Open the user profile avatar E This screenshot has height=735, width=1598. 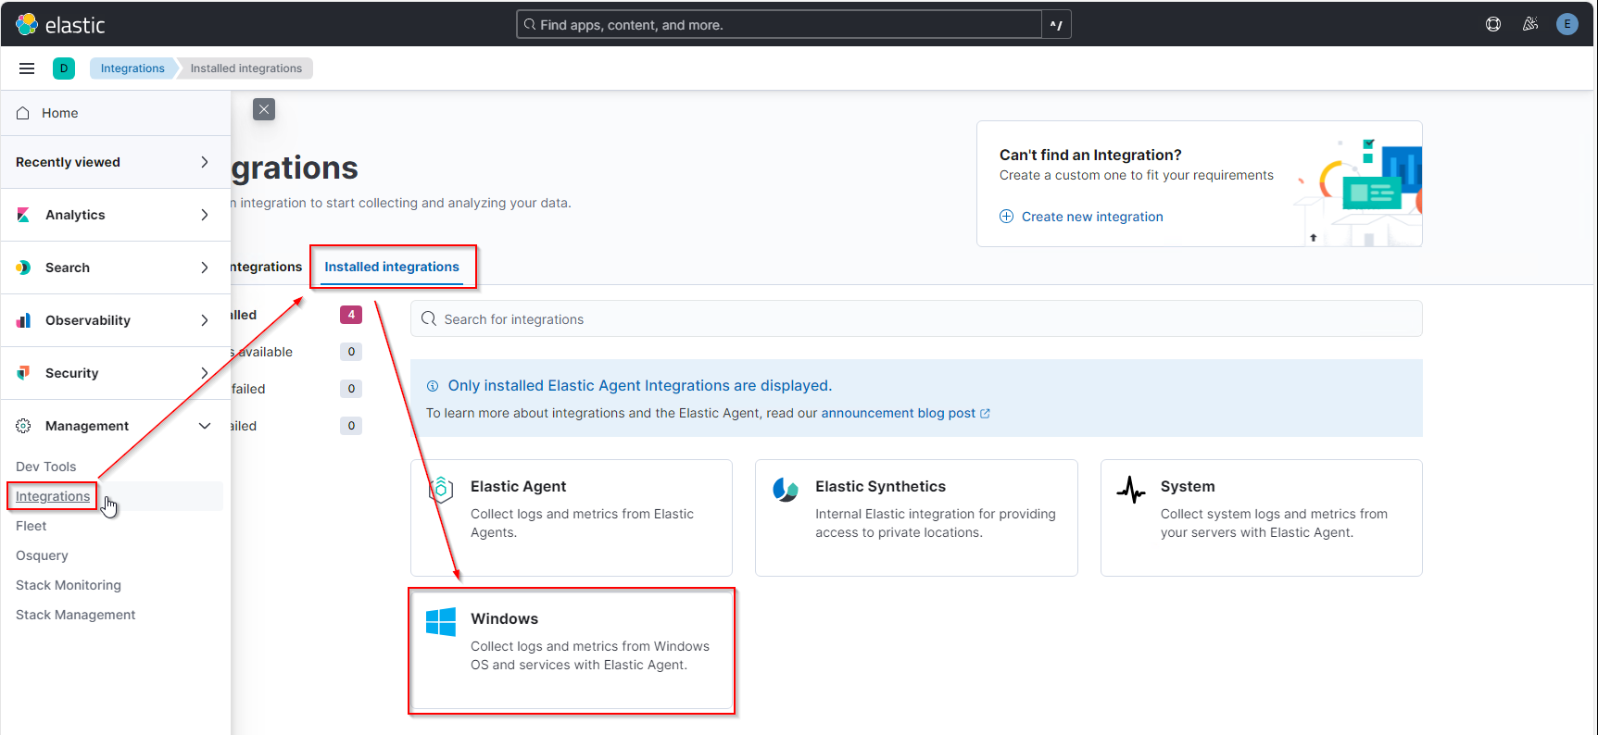[x=1567, y=24]
